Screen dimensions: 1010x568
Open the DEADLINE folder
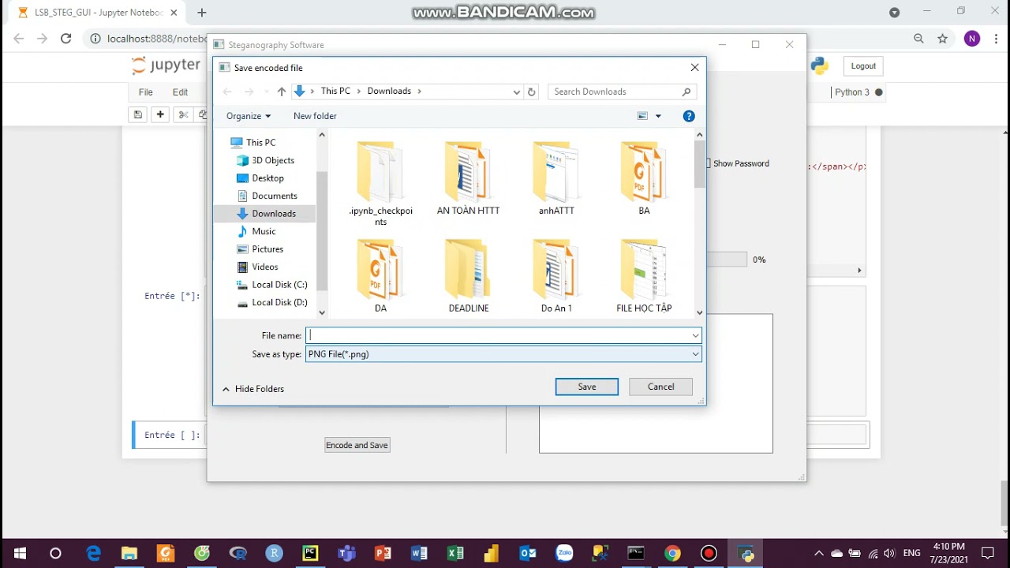click(x=469, y=276)
